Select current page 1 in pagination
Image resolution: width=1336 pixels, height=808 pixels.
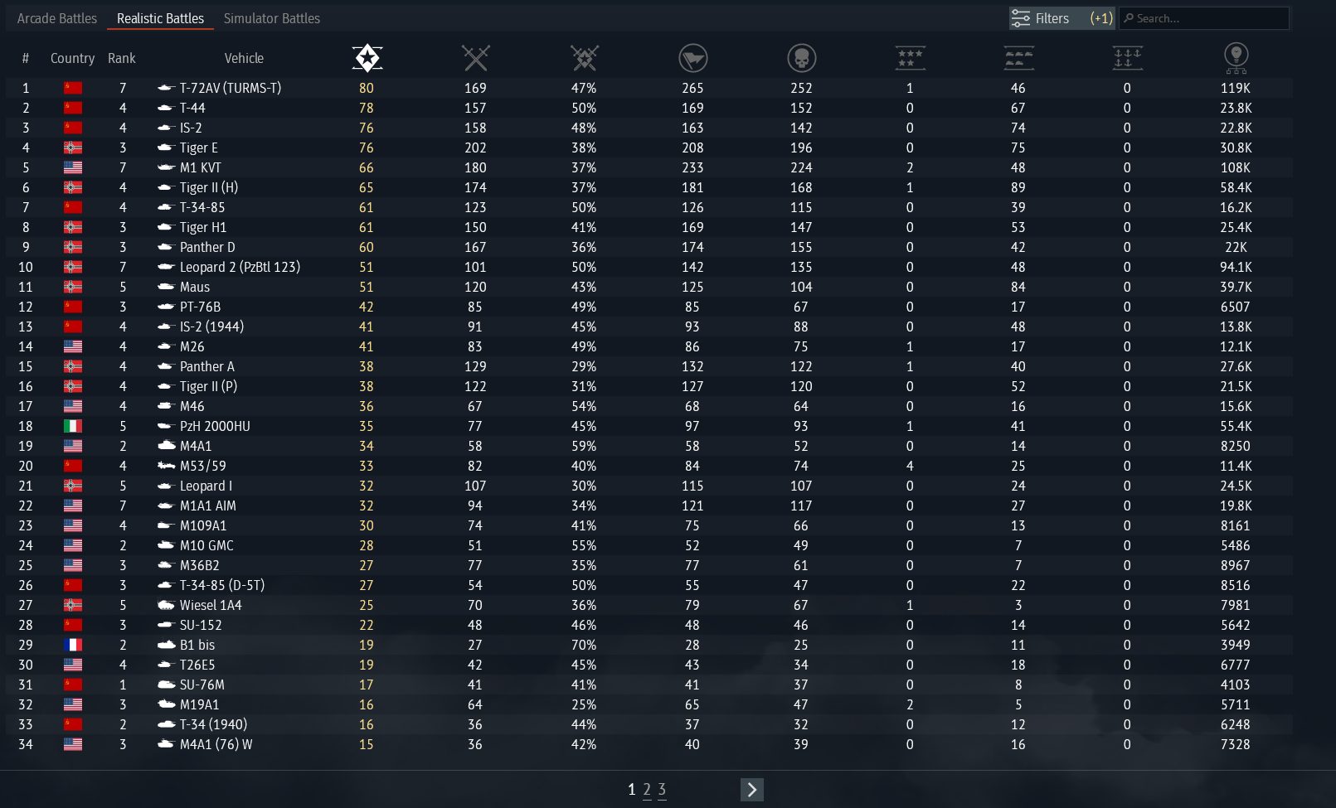coord(632,790)
